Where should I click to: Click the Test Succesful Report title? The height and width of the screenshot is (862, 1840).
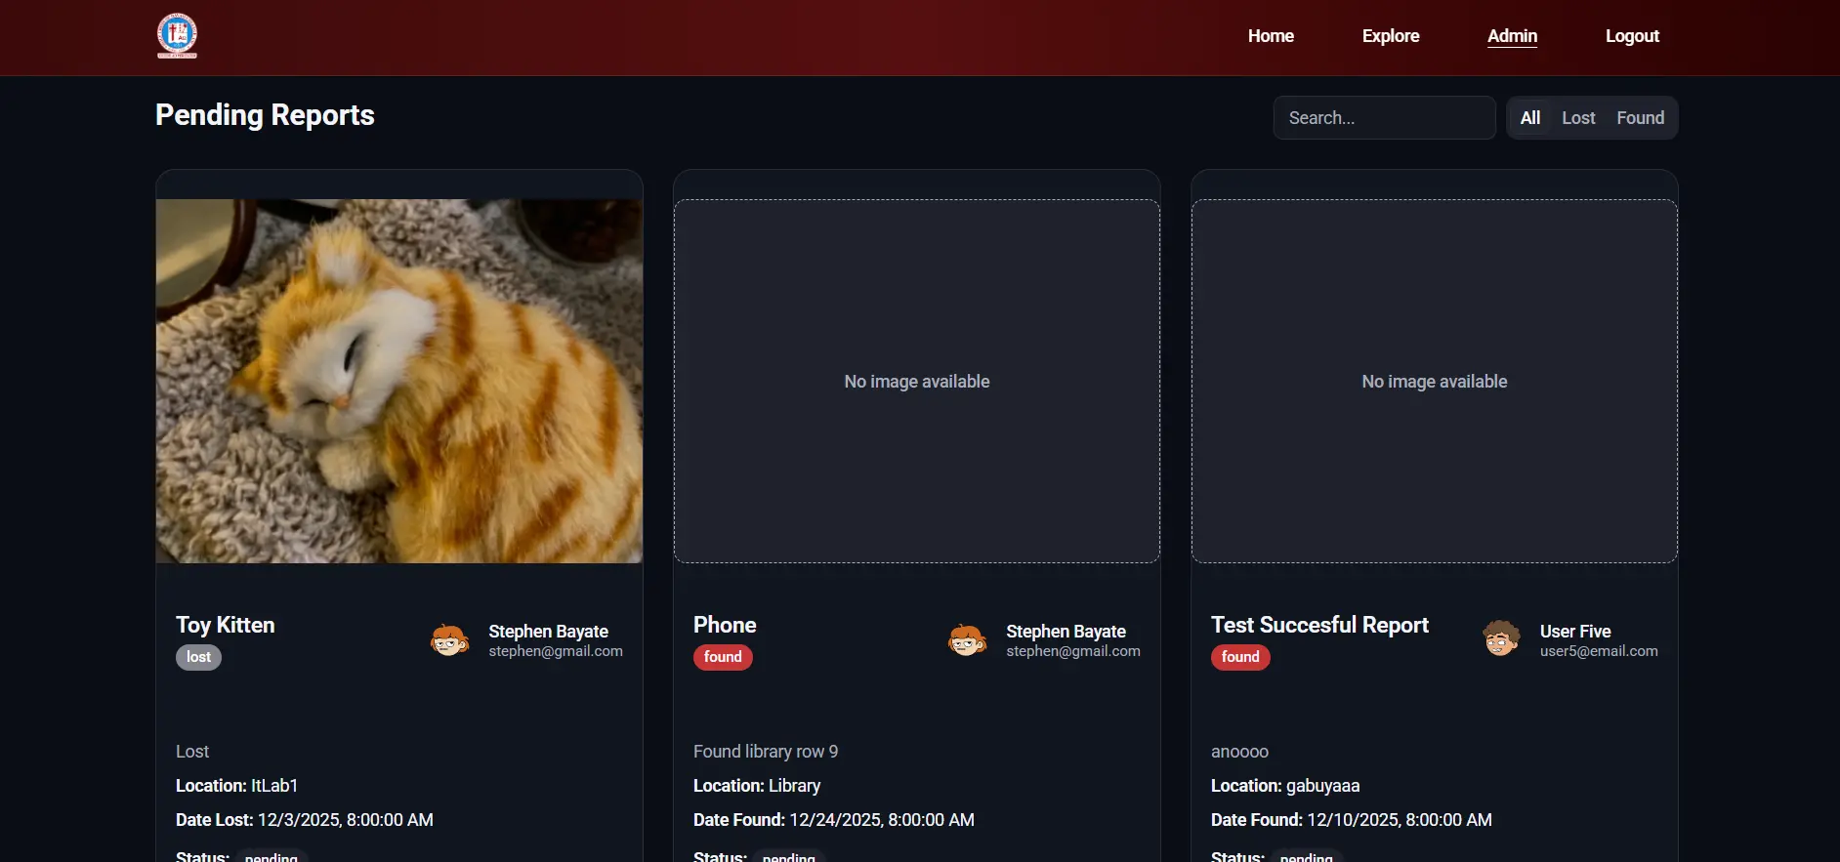[x=1319, y=625]
